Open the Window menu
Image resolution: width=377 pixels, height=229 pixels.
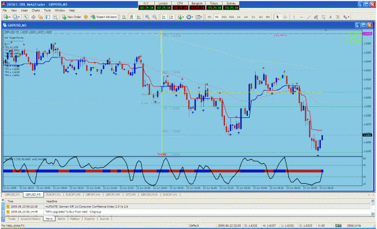(x=60, y=10)
